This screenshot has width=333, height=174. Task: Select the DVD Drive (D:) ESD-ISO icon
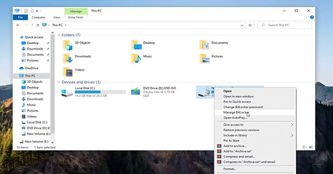tap(135, 92)
